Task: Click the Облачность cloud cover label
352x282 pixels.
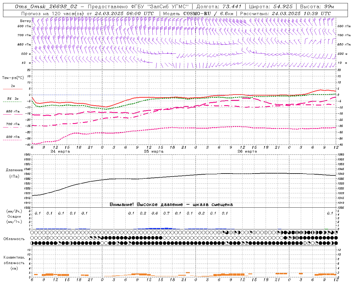Action: (x=14, y=239)
